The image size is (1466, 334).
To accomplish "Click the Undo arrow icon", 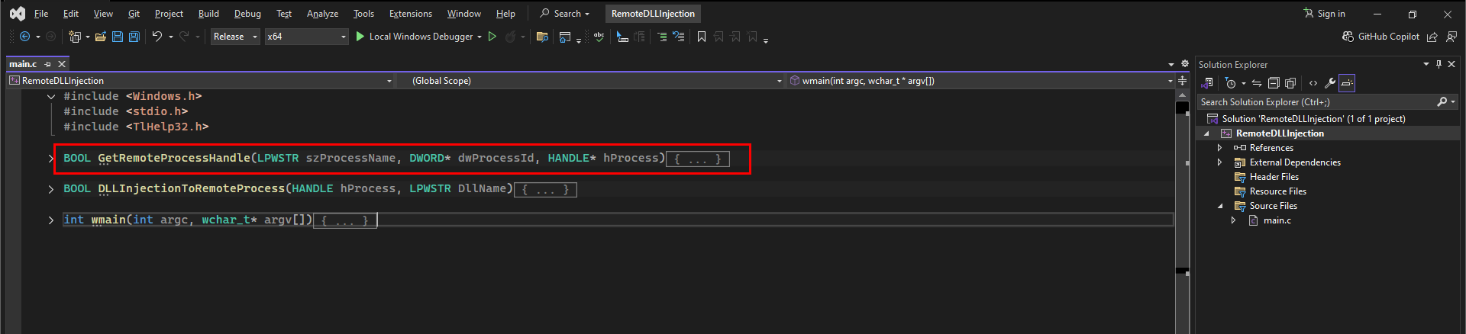I will [157, 37].
